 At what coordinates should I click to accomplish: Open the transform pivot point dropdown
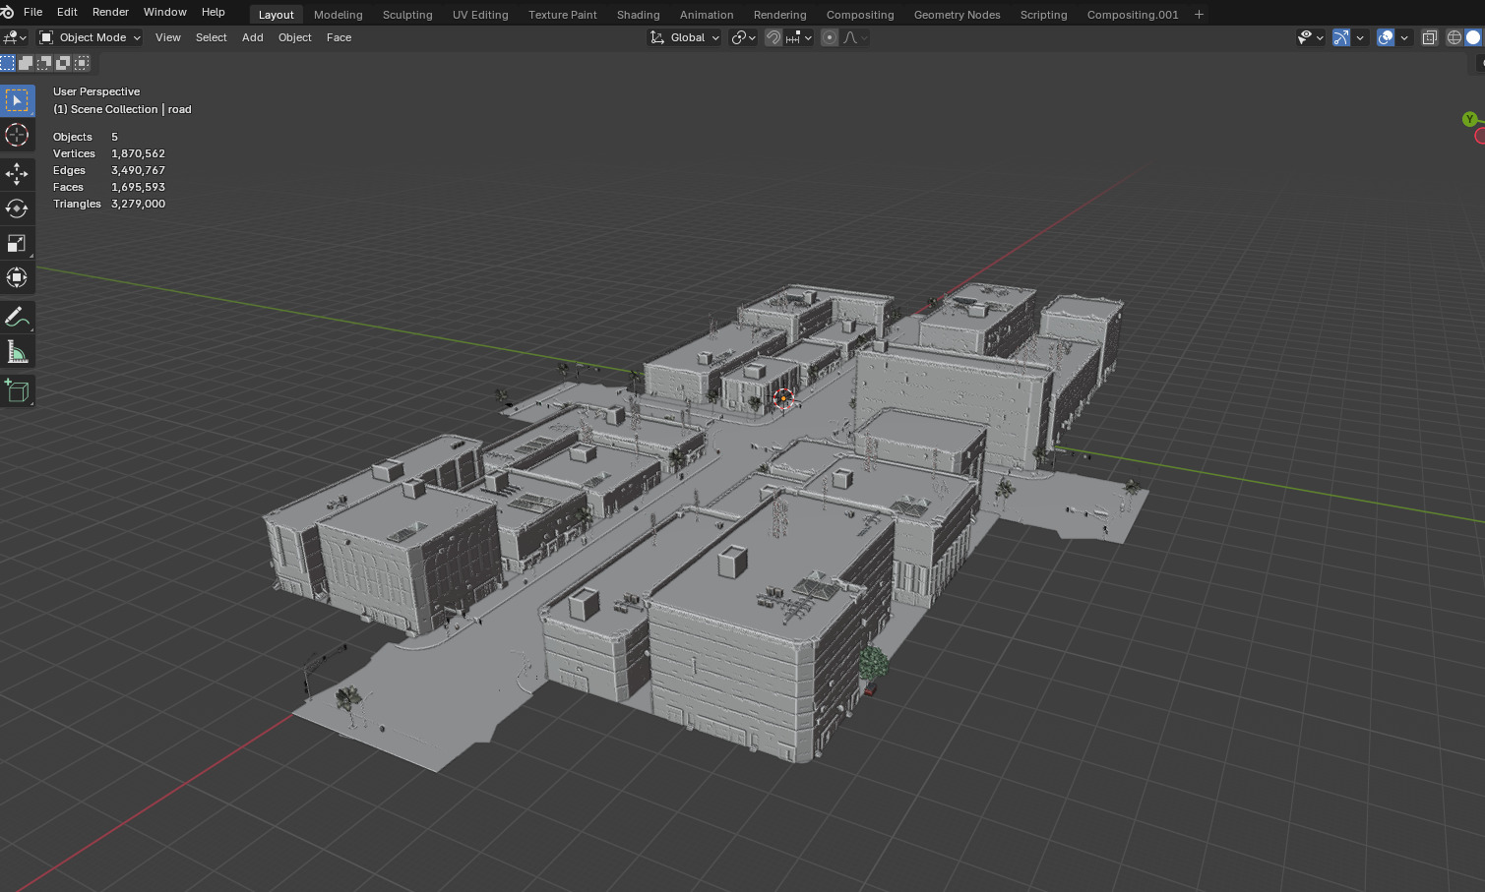tap(744, 37)
